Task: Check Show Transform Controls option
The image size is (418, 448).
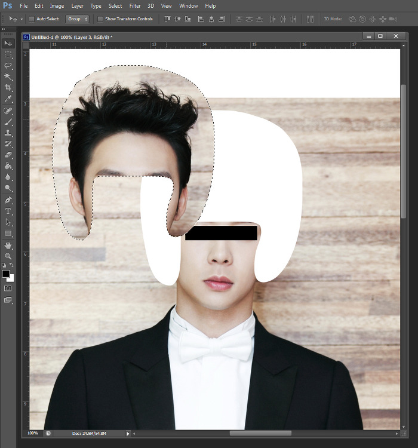Action: pyautogui.click(x=100, y=19)
